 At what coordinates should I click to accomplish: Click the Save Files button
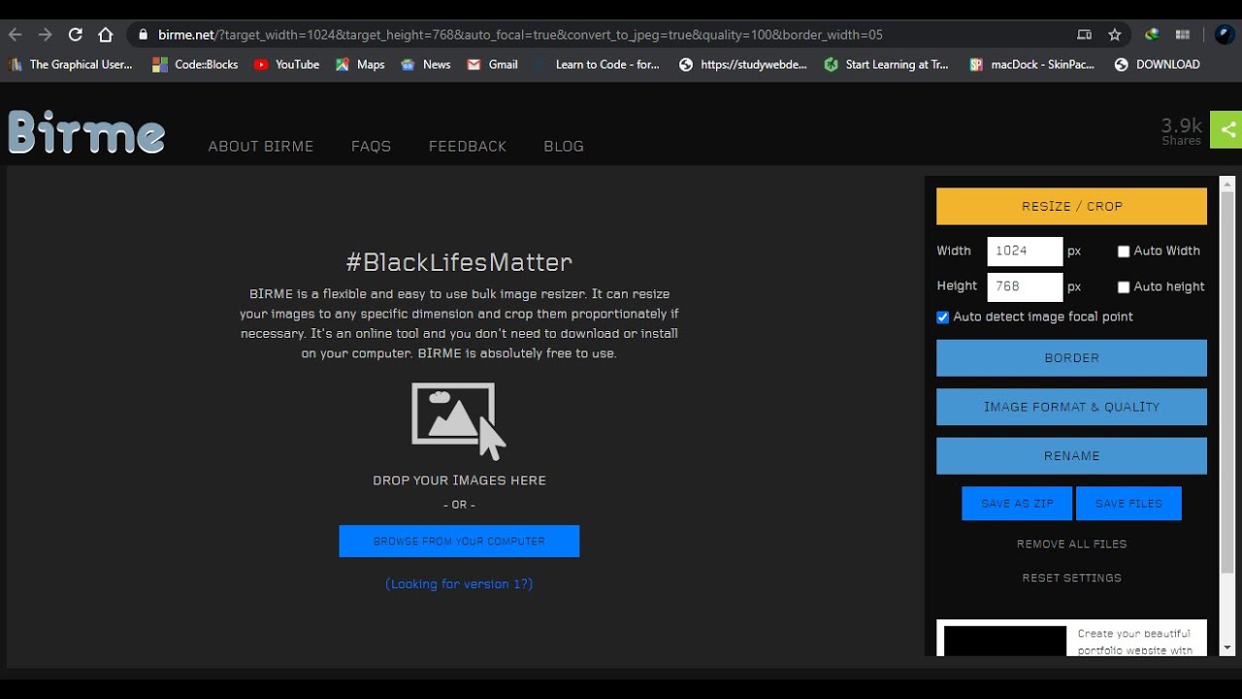1128,504
